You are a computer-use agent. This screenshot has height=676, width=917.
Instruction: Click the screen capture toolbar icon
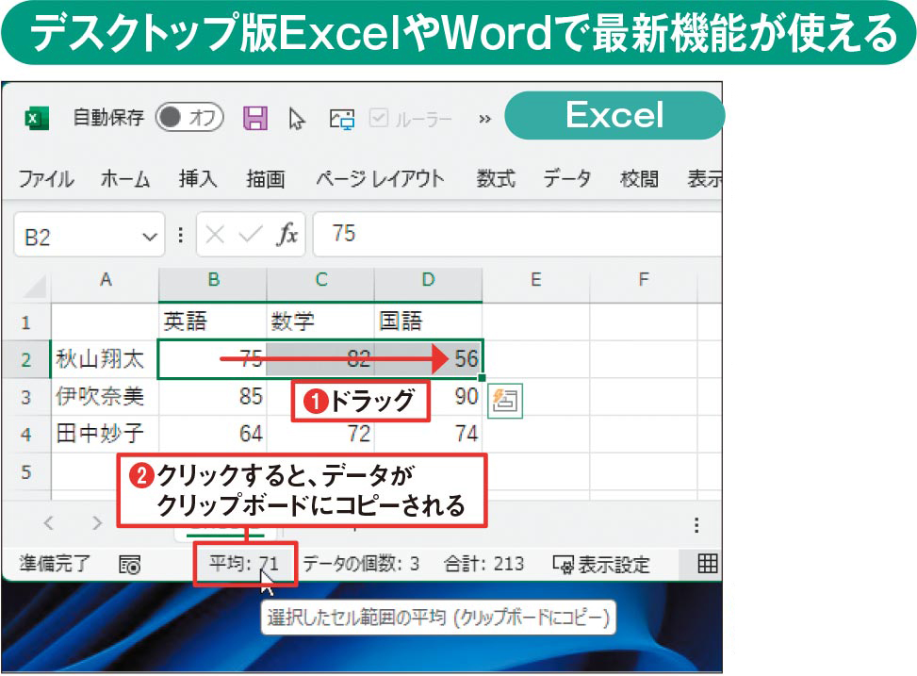[x=341, y=119]
